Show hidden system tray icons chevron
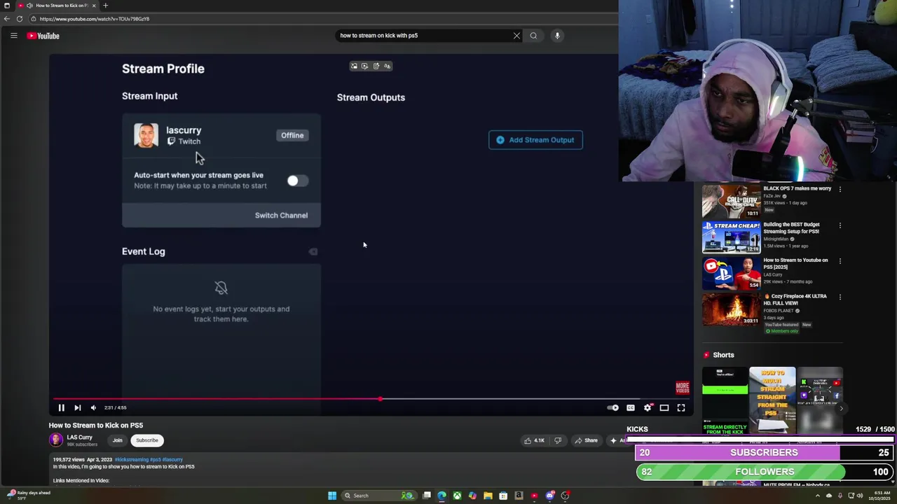The image size is (897, 504). click(817, 496)
